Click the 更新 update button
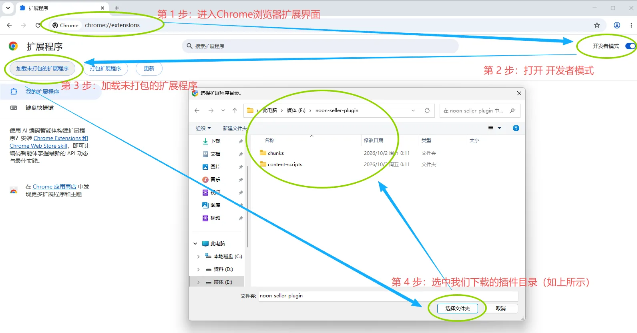This screenshot has width=637, height=333. tap(149, 68)
